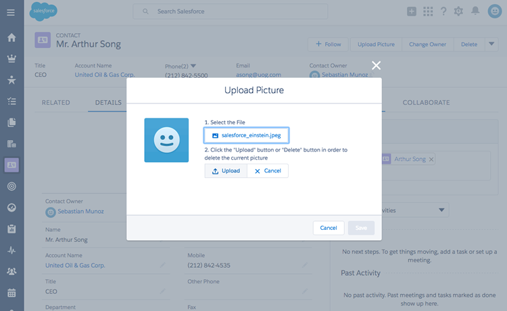Open Sebastian Munoz header owner link

(345, 74)
